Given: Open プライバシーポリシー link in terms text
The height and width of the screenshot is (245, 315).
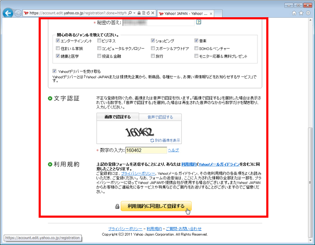Looking at the screenshot, I should click(138, 174).
